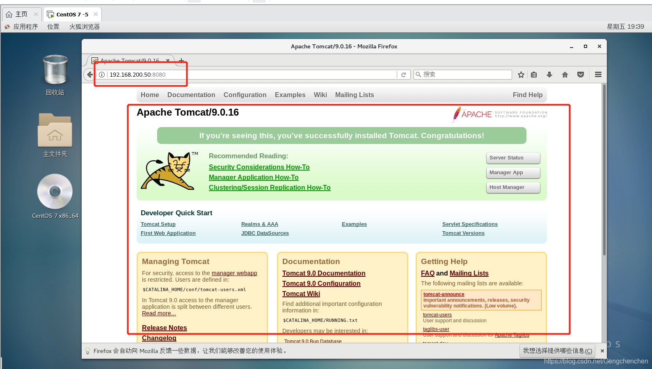The width and height of the screenshot is (652, 369).
Task: Open the Release Notes link
Action: click(x=165, y=328)
